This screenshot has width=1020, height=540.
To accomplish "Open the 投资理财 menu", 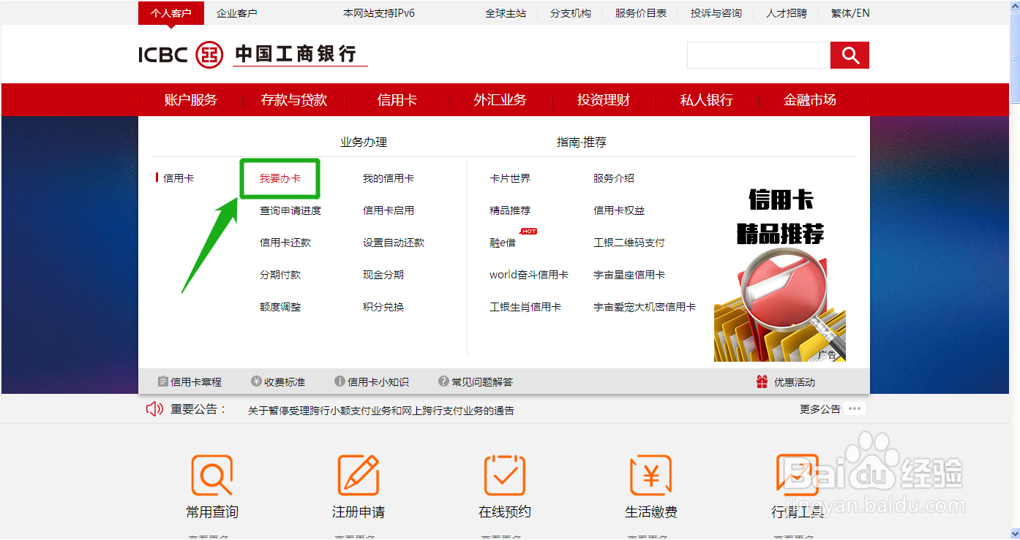I will tap(604, 100).
